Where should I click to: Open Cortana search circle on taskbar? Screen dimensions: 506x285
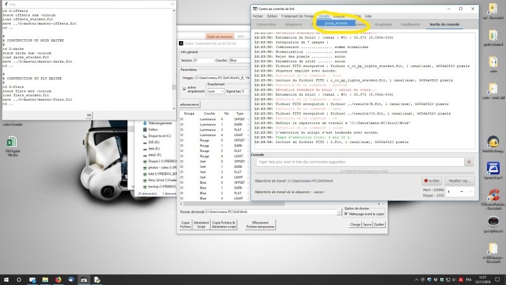19,280
